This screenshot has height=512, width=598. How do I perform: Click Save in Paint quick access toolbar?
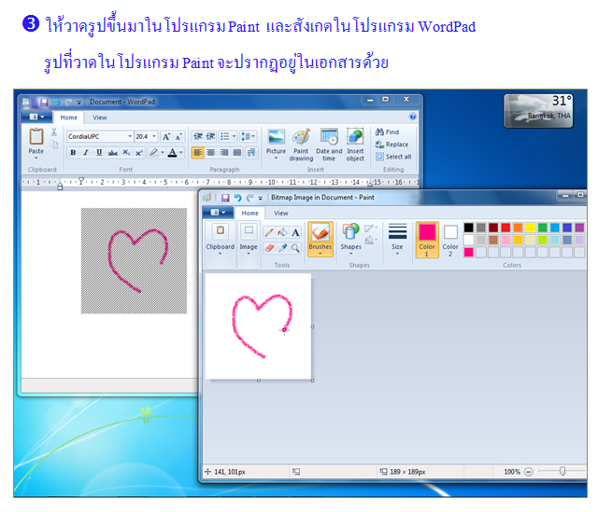[225, 198]
